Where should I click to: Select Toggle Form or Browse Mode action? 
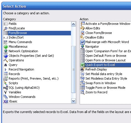105,88
